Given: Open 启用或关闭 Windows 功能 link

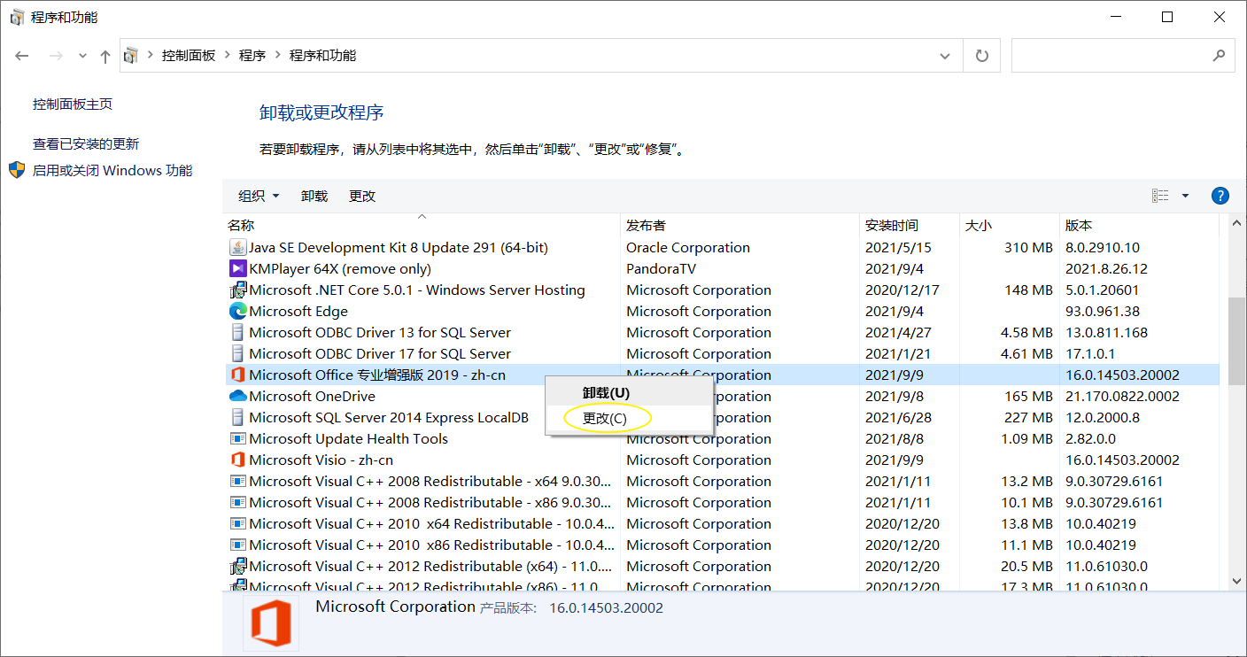Looking at the screenshot, I should (x=112, y=170).
